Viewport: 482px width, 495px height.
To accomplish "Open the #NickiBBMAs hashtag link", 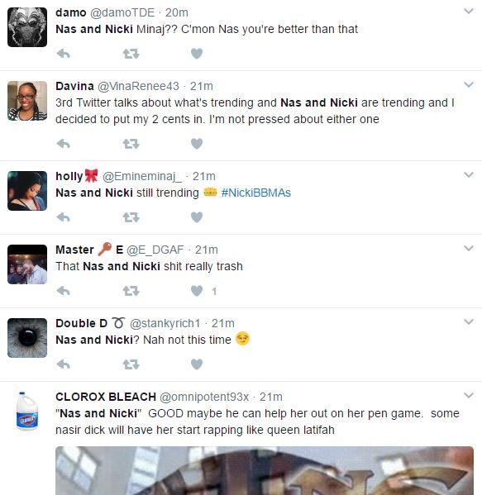I will (x=255, y=193).
